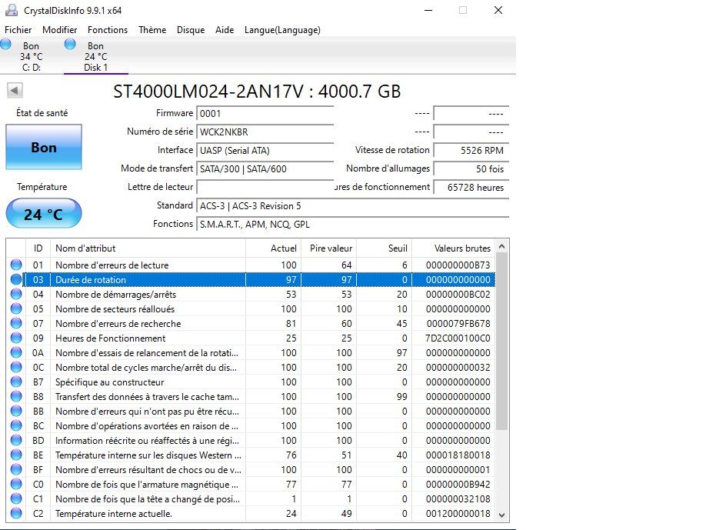Click status orb for attribute C0 row

(16, 484)
